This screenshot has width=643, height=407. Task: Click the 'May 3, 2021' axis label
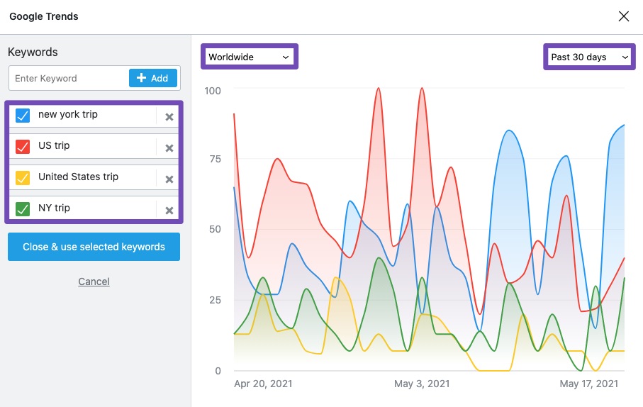tap(422, 384)
